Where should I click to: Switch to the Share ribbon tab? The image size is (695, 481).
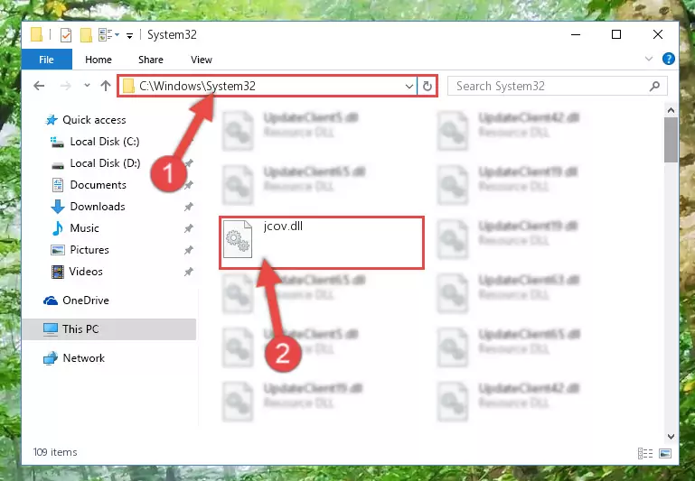[x=151, y=60]
